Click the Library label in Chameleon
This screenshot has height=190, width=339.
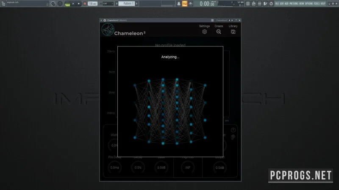233,26
